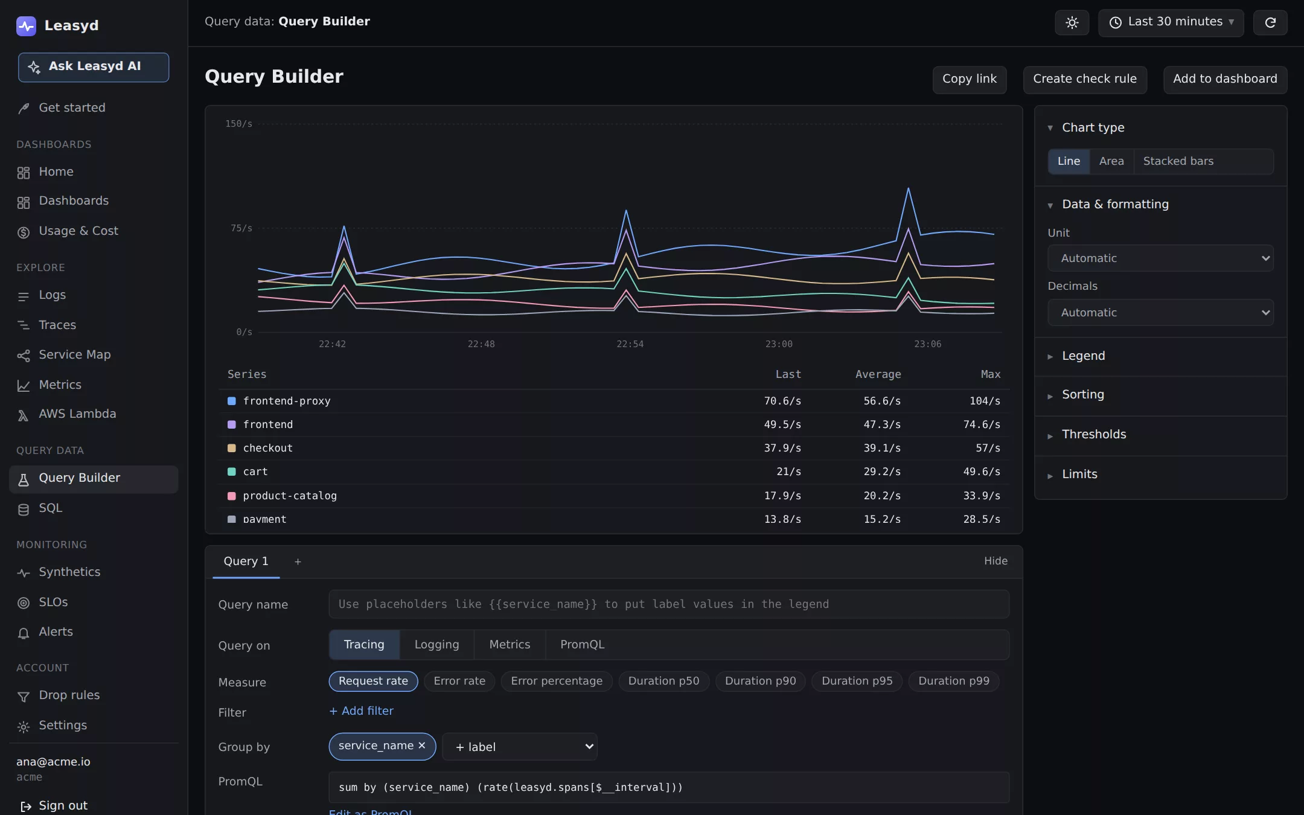Click the Logs lines icon
Image resolution: width=1304 pixels, height=815 pixels.
[x=24, y=296]
